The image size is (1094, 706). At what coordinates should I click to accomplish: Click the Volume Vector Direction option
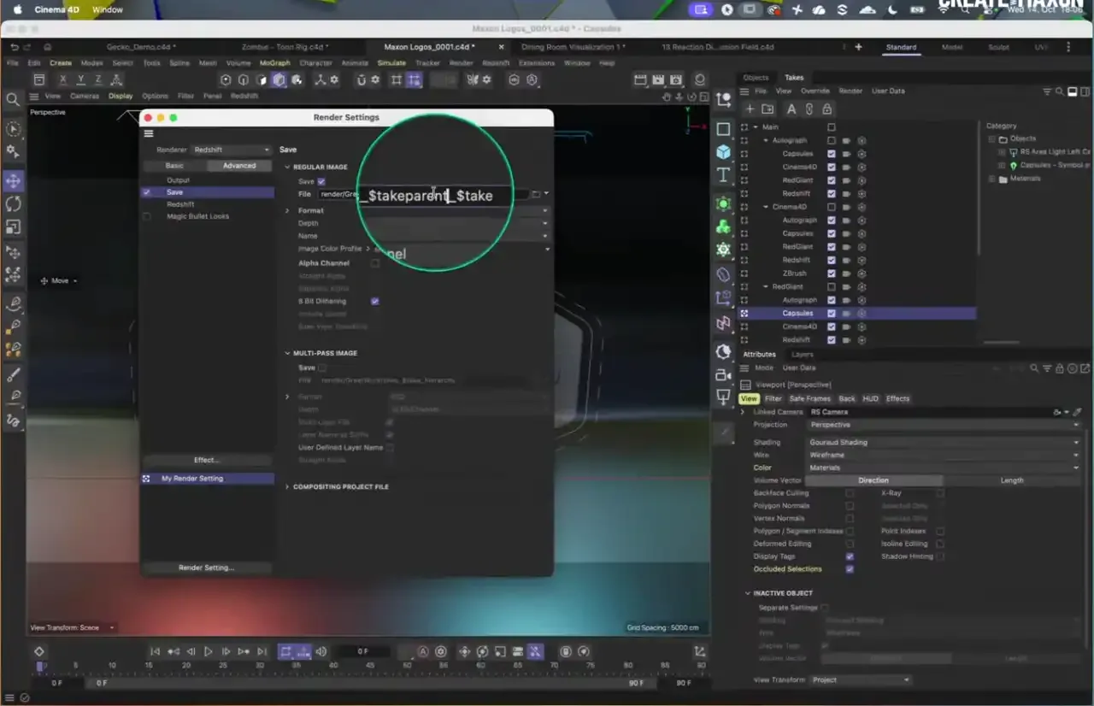pos(873,480)
